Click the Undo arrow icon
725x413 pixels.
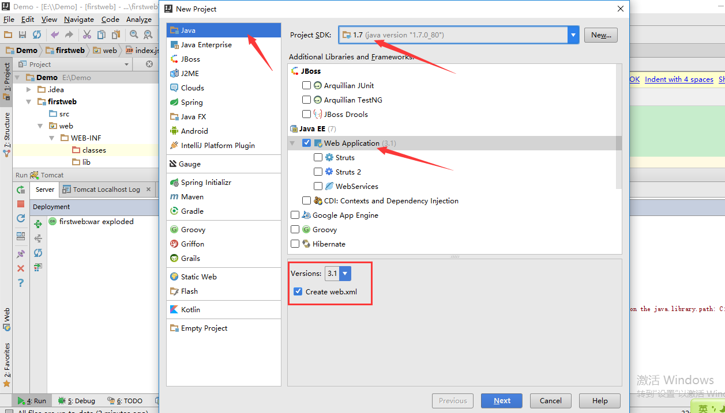click(55, 35)
